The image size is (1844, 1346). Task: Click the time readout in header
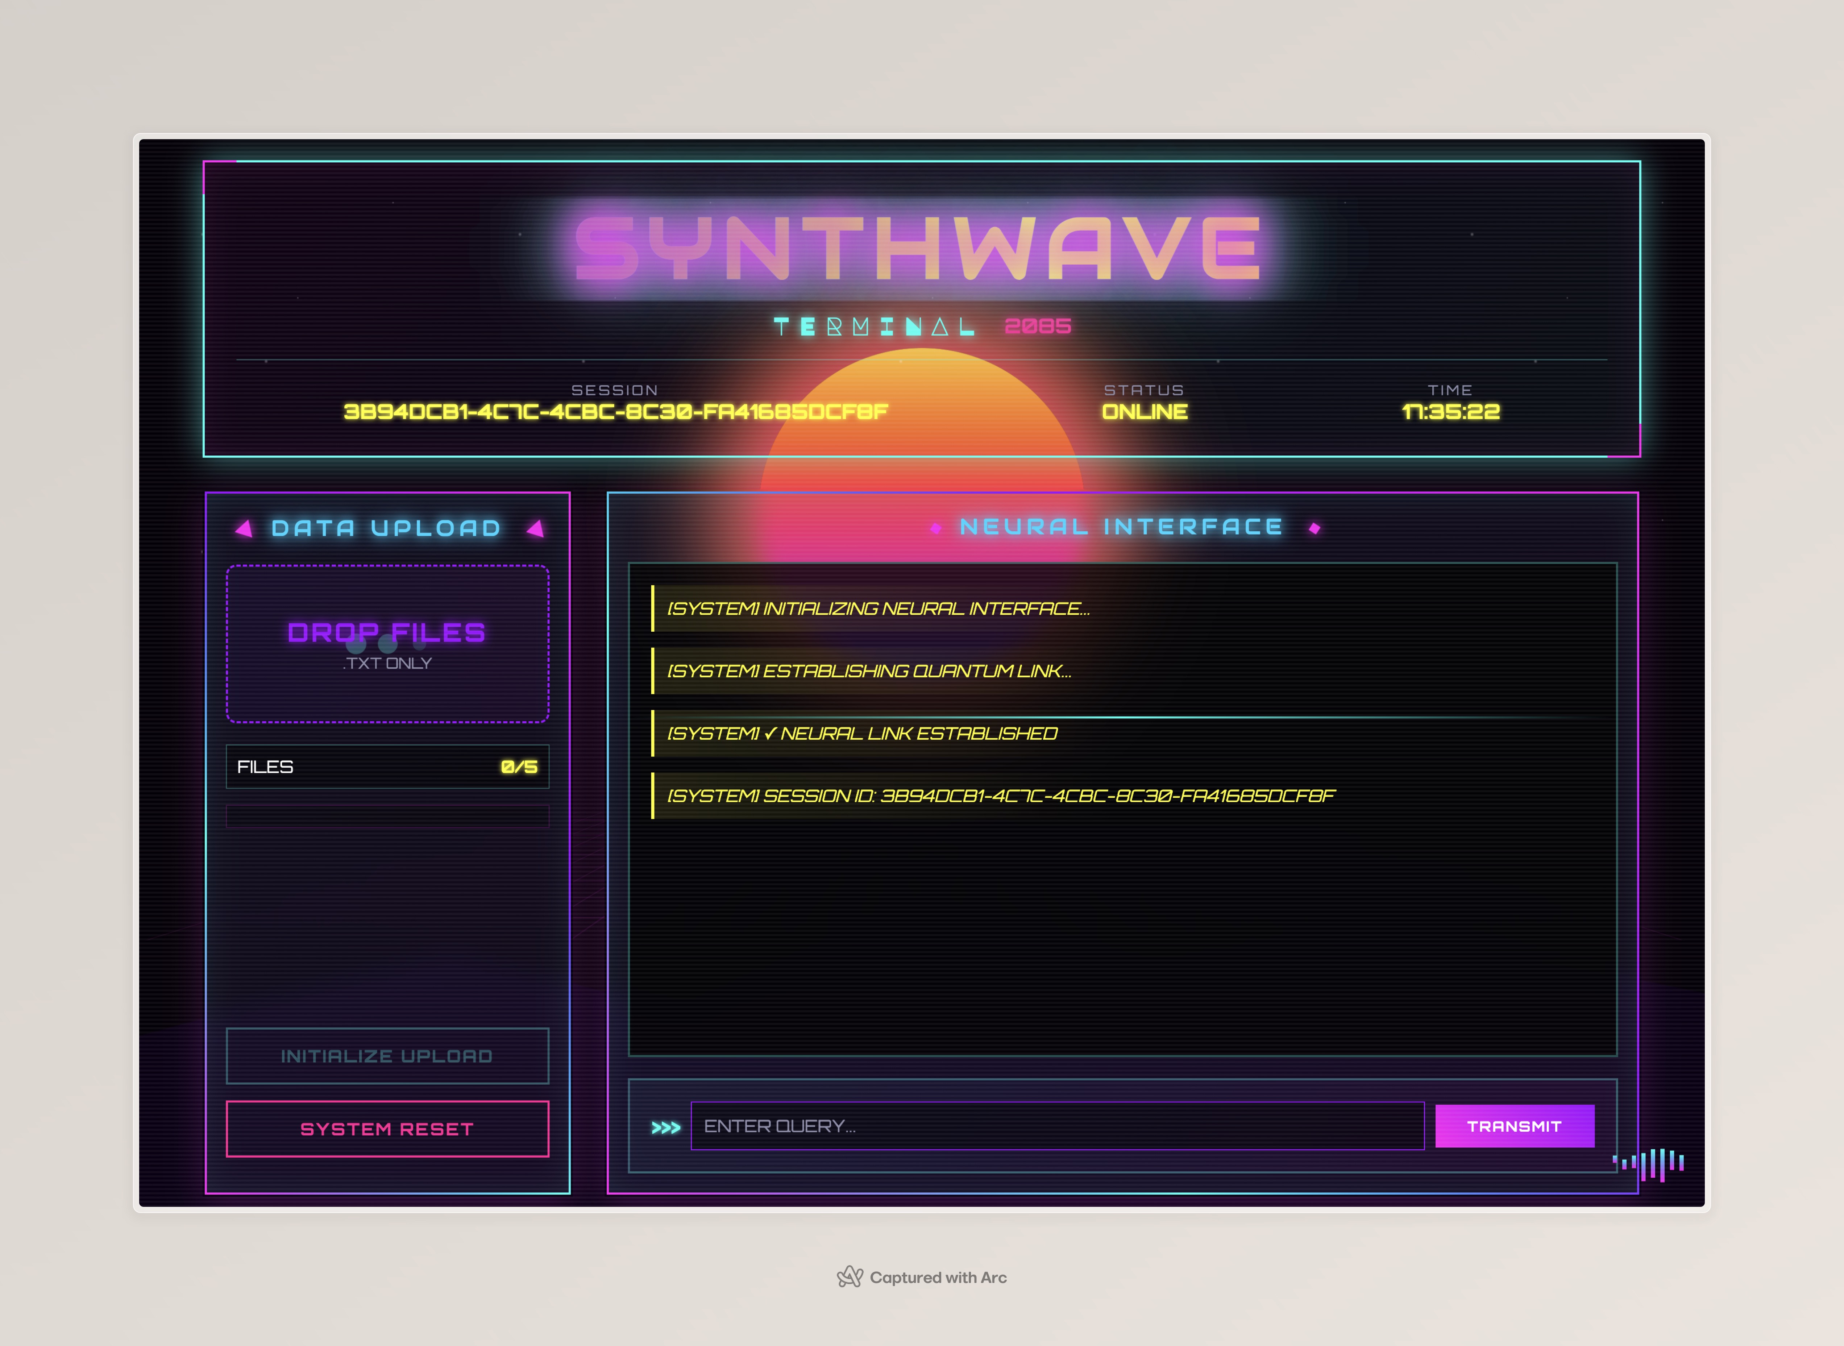[1450, 411]
